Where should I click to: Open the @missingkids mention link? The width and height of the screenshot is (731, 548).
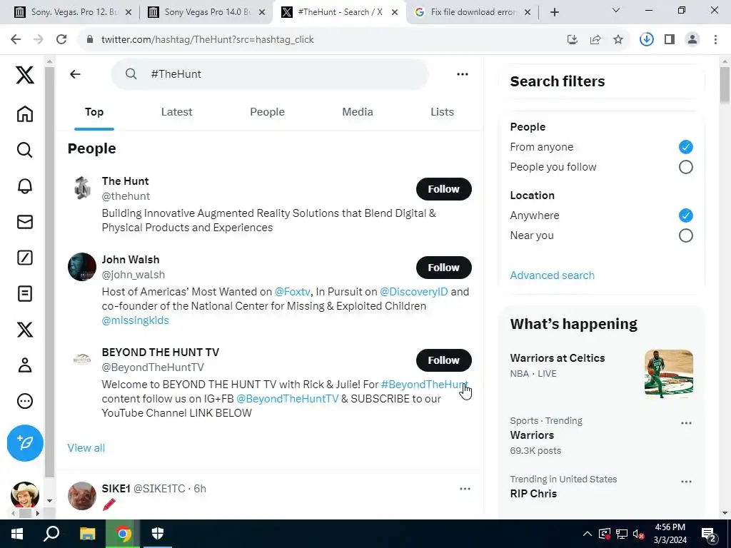(x=135, y=320)
